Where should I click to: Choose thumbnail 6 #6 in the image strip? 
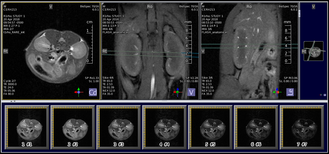click(256, 127)
